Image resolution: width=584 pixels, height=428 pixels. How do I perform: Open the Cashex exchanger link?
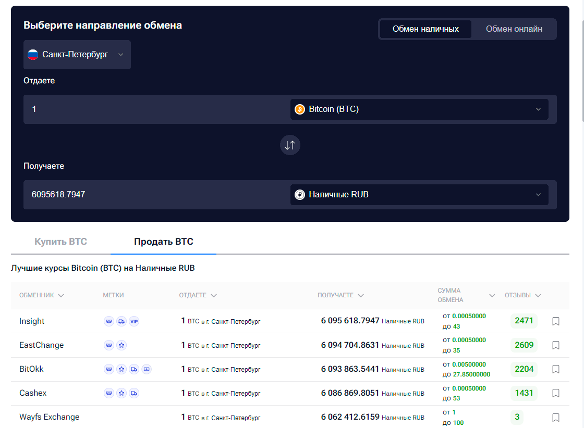tap(33, 393)
